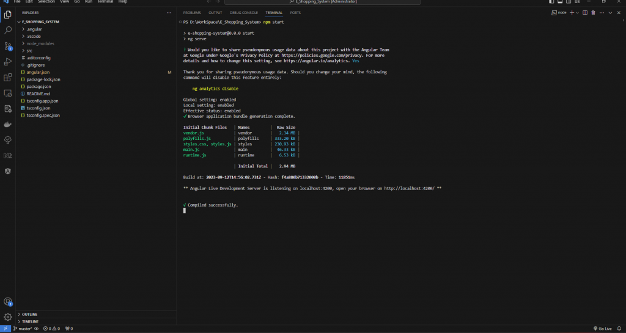Open the Manage gear icon

coord(7,318)
